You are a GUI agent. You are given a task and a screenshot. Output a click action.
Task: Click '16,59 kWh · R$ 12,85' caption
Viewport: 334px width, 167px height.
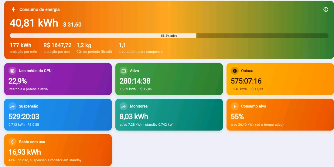point(136,89)
